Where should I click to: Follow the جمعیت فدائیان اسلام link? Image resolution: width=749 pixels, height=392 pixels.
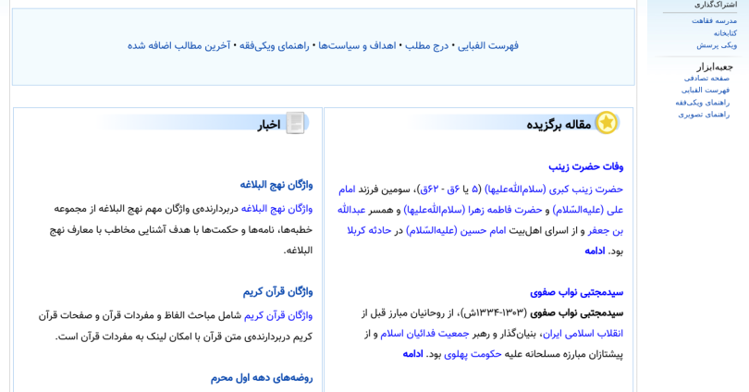424,334
